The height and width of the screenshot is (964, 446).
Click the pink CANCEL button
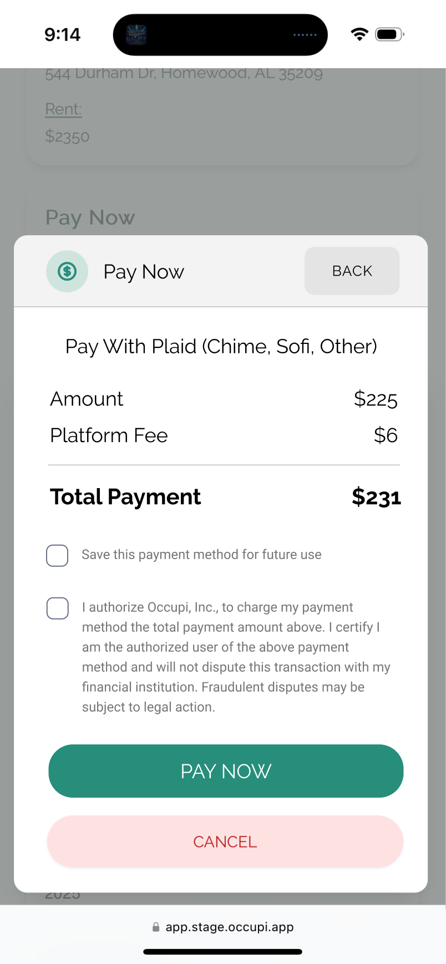point(225,841)
